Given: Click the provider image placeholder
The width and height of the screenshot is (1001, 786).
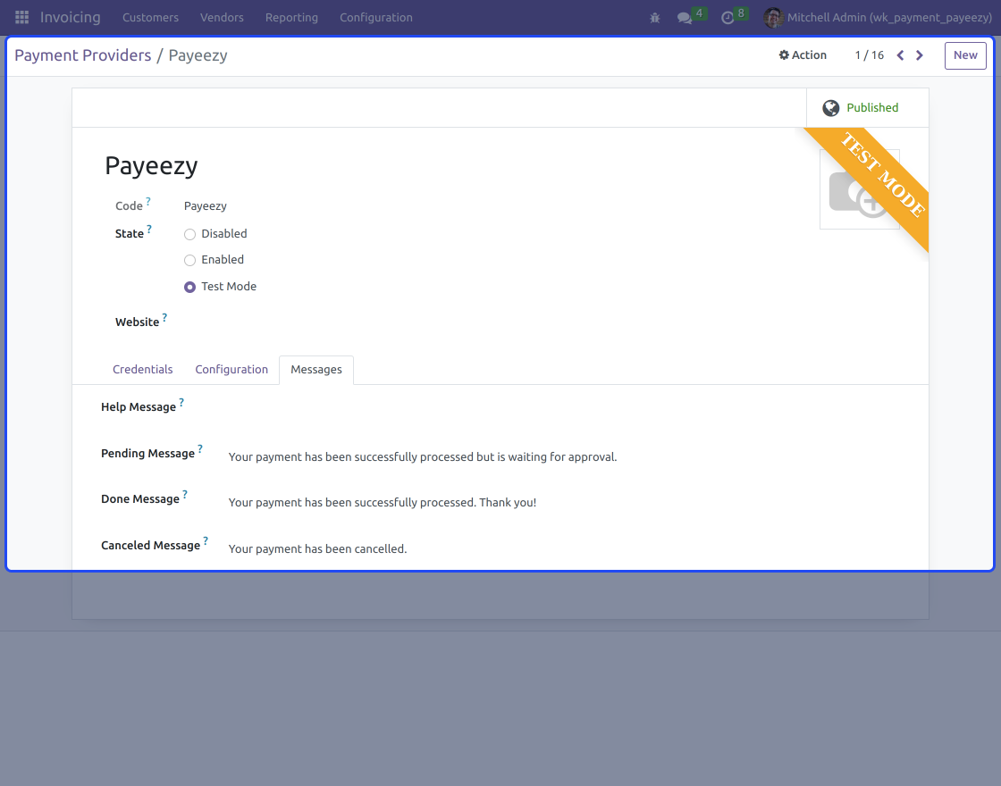Looking at the screenshot, I should (859, 189).
